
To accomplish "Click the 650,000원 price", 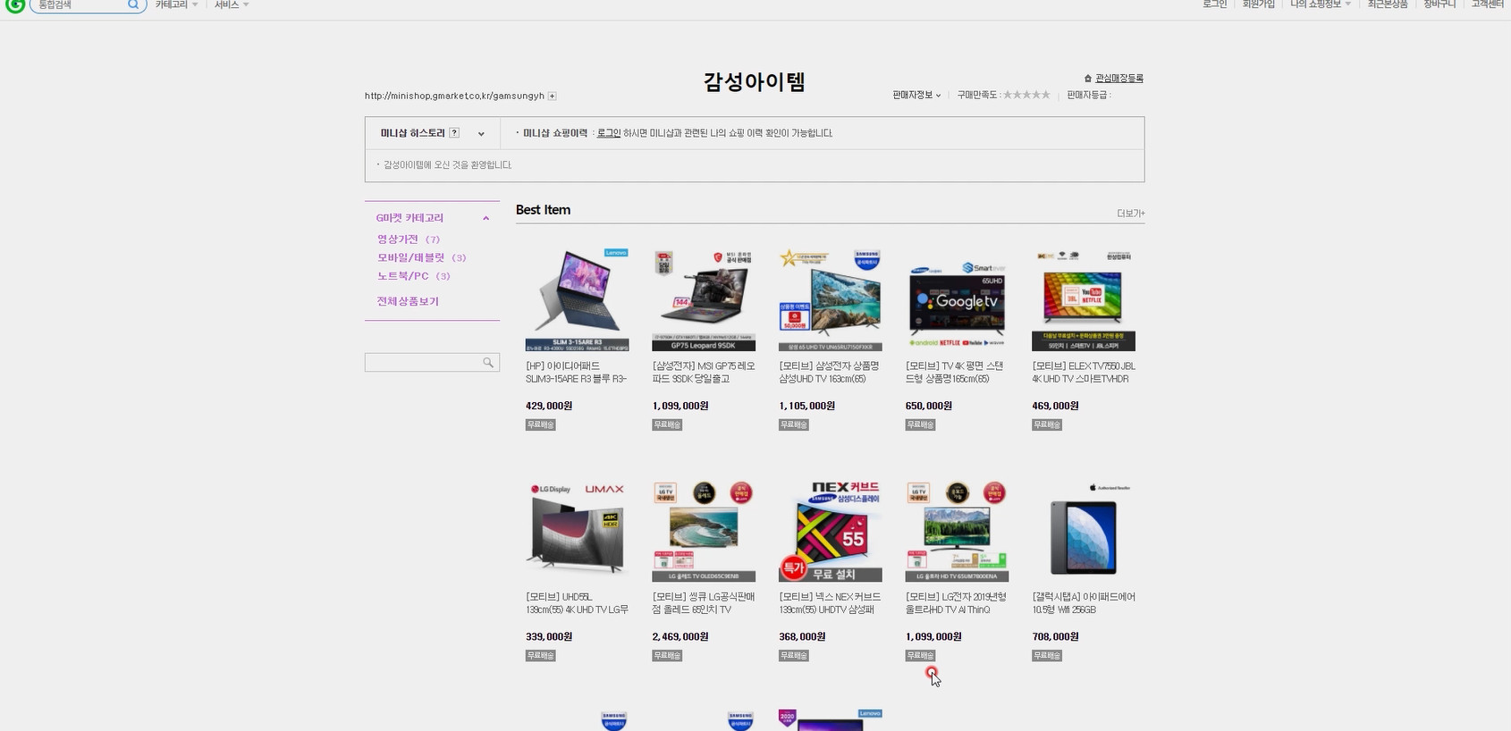I will tap(929, 406).
